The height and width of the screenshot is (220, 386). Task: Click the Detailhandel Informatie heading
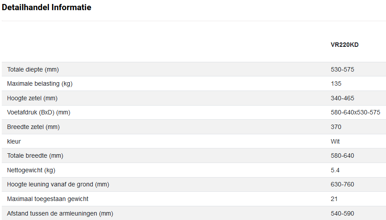click(46, 8)
